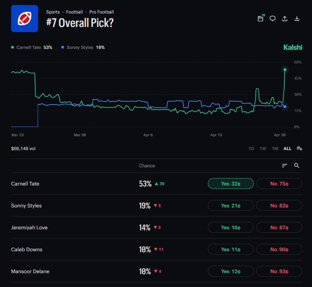
Task: Buy No 90¢ for Caleb Downs
Action: (x=279, y=250)
